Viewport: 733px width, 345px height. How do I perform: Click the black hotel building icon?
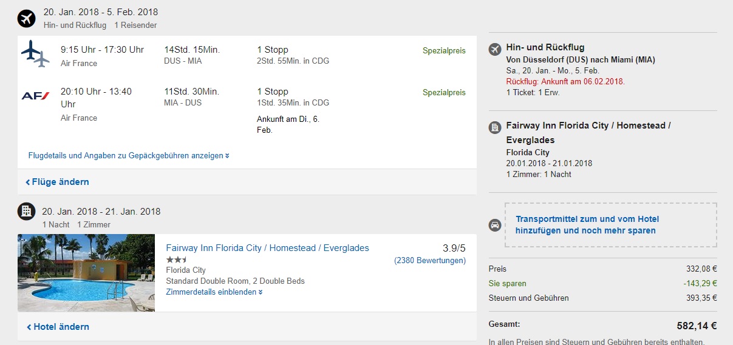[x=27, y=211]
